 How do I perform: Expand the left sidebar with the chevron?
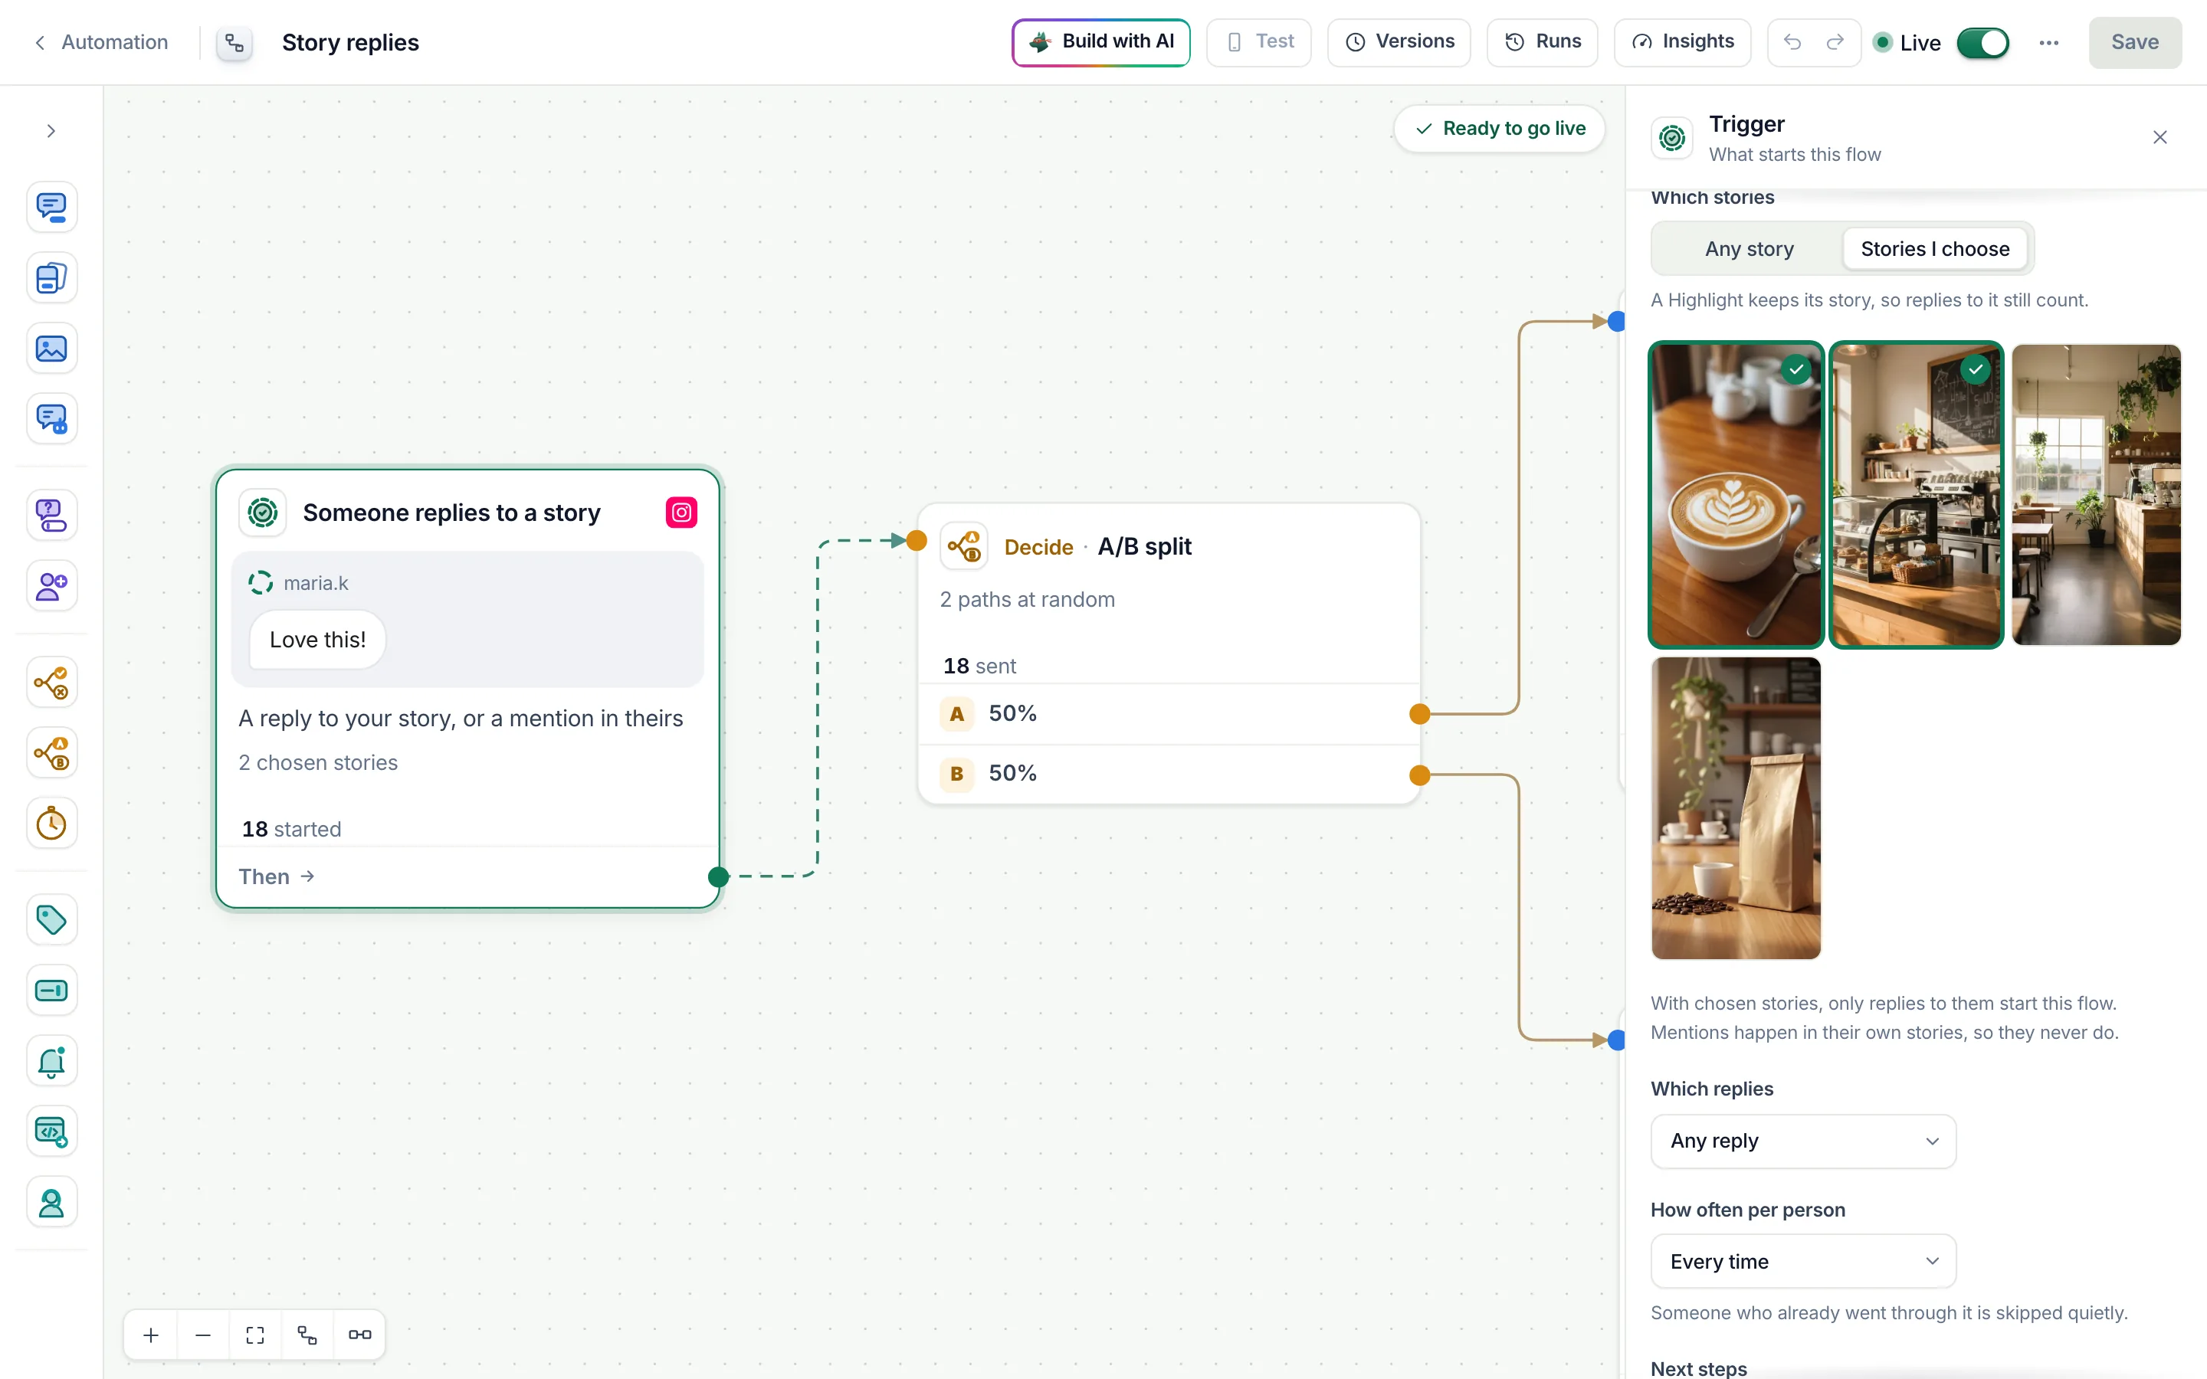pyautogui.click(x=51, y=131)
